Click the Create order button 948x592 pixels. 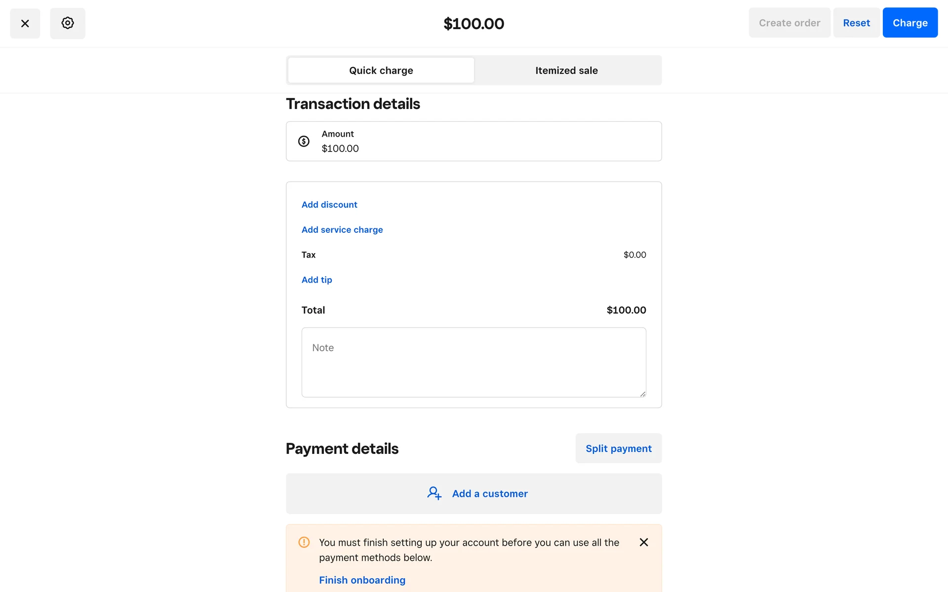789,23
